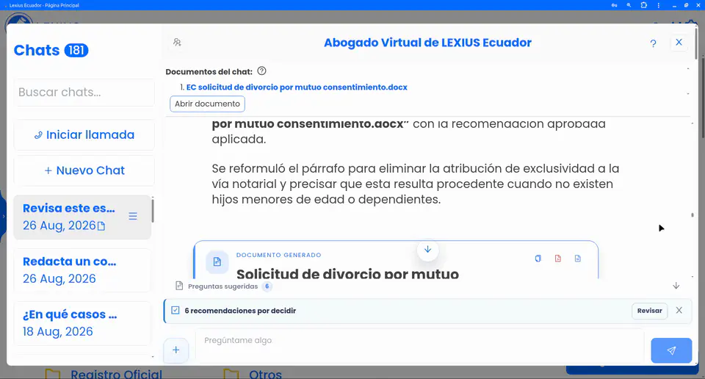The image size is (705, 379).
Task: Click the scroll-down arrow above the generated document
Action: click(x=427, y=249)
